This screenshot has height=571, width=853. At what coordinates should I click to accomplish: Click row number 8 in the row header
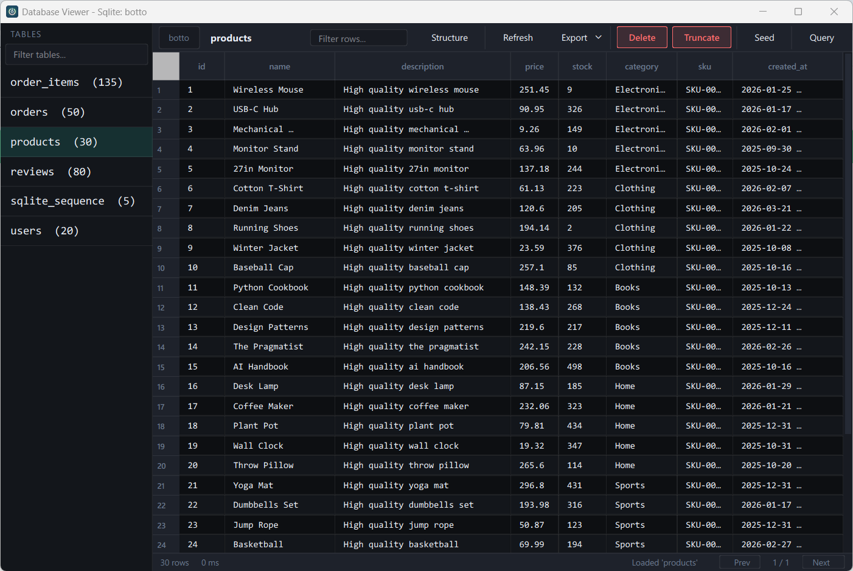(x=166, y=228)
